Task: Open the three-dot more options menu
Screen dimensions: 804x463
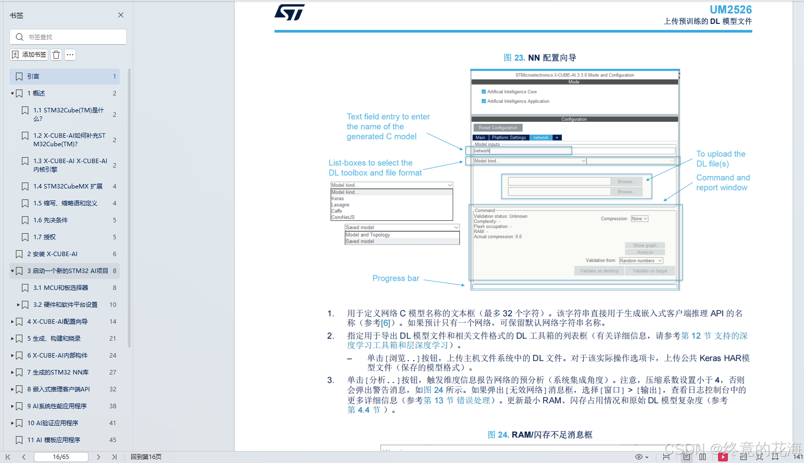Action: coord(70,55)
